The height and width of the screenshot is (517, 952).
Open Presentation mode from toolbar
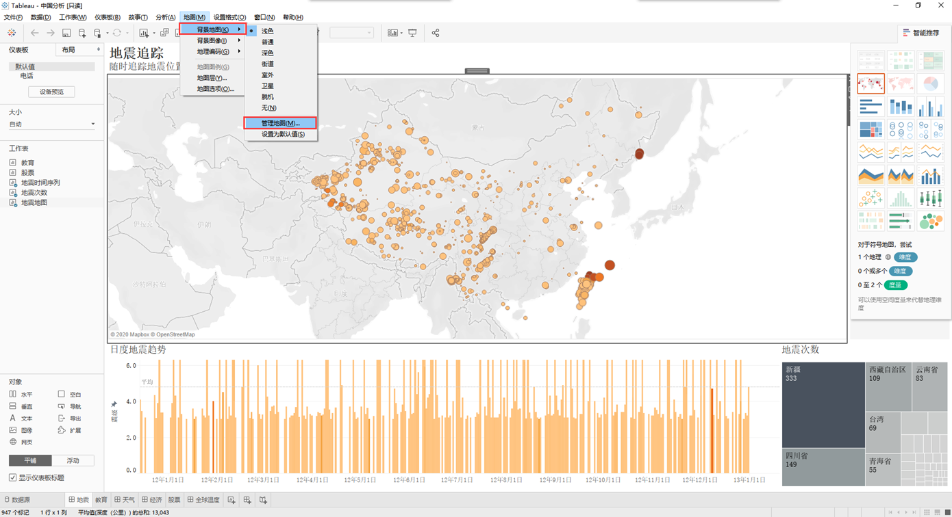click(x=412, y=33)
